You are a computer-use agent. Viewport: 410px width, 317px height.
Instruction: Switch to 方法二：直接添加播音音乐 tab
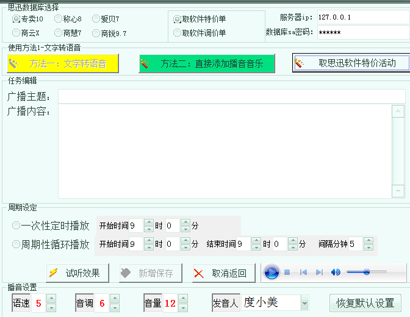[207, 63]
